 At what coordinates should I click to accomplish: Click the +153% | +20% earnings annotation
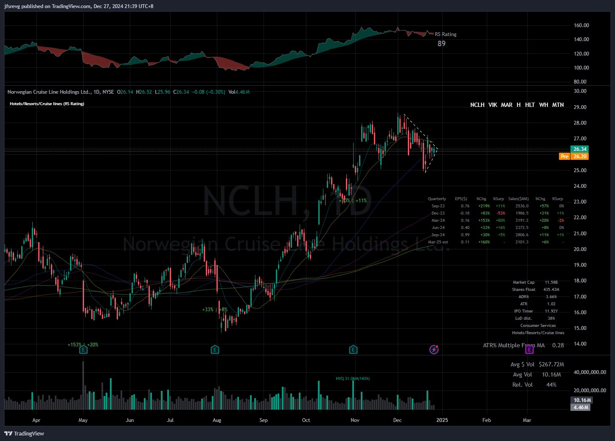pos(83,345)
